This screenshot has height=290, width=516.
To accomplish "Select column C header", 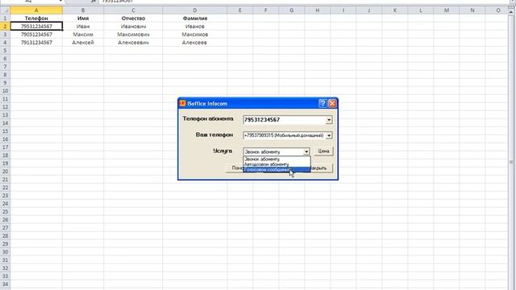I will (133, 10).
